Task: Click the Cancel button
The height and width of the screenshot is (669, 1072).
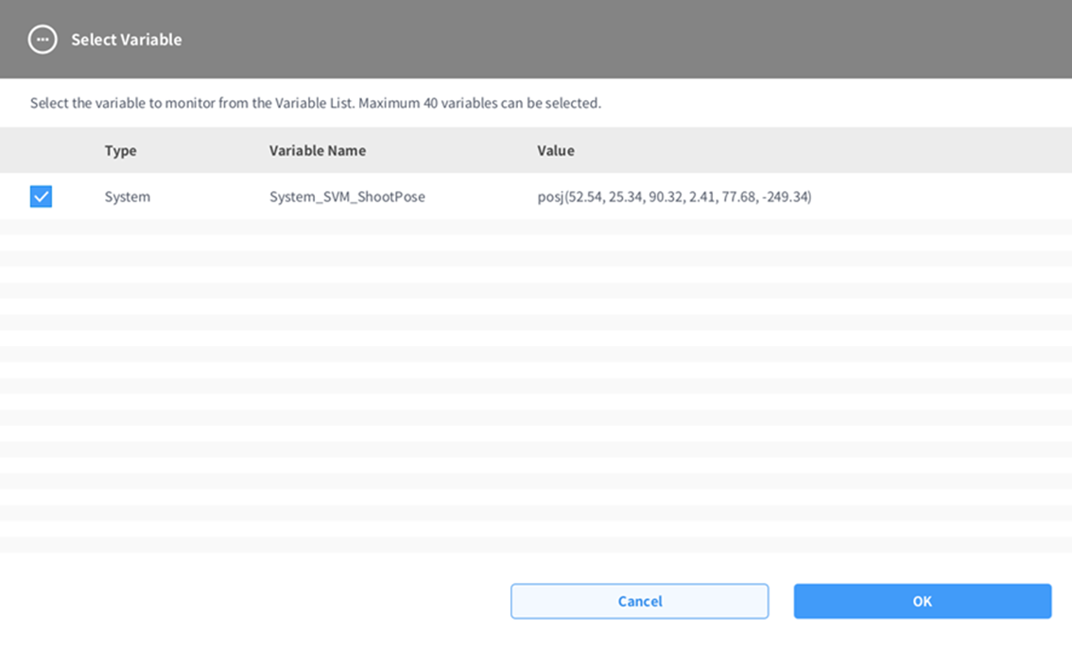Action: point(639,601)
